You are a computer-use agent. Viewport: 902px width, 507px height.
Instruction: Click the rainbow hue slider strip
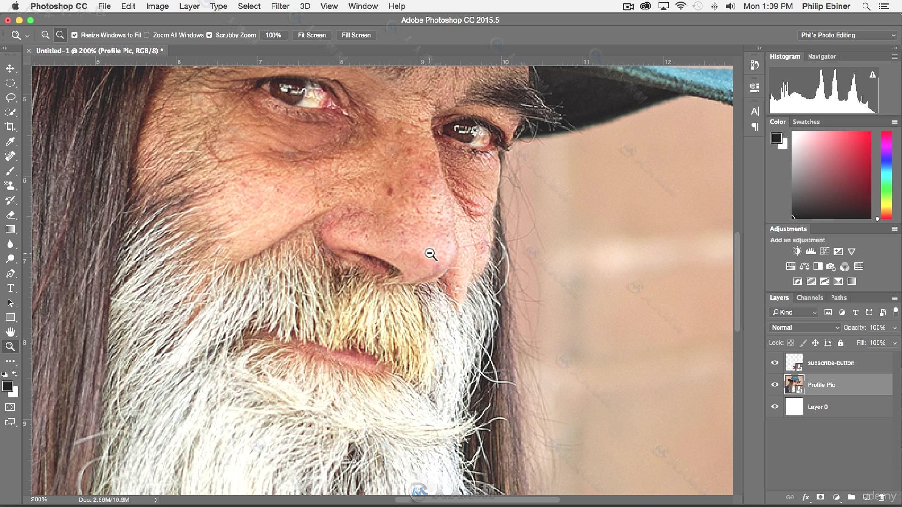[886, 175]
